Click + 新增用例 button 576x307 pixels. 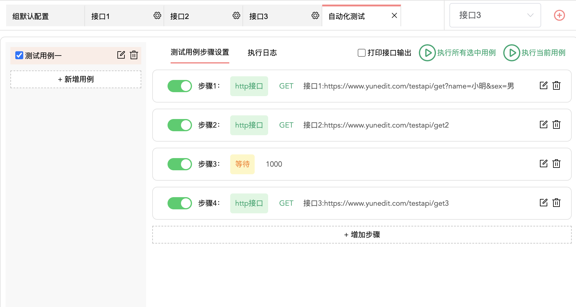76,79
